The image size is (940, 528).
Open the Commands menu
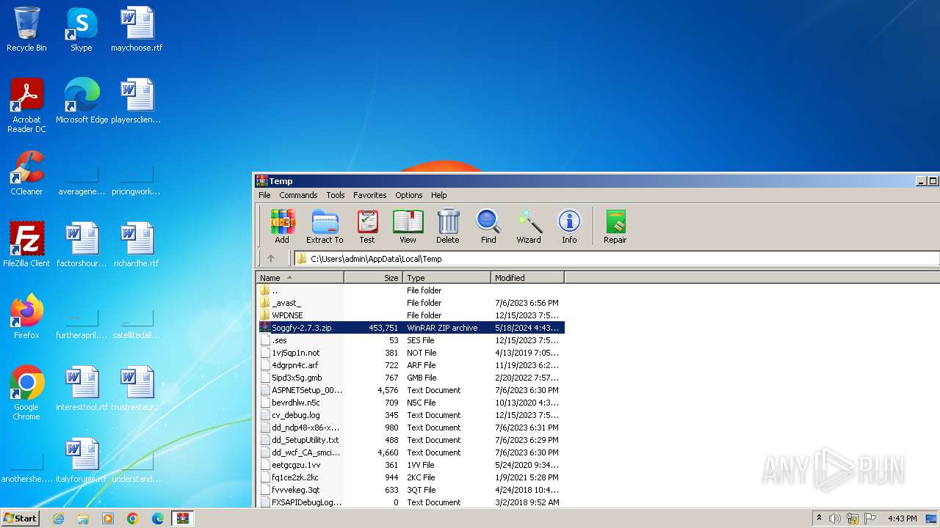tap(298, 195)
